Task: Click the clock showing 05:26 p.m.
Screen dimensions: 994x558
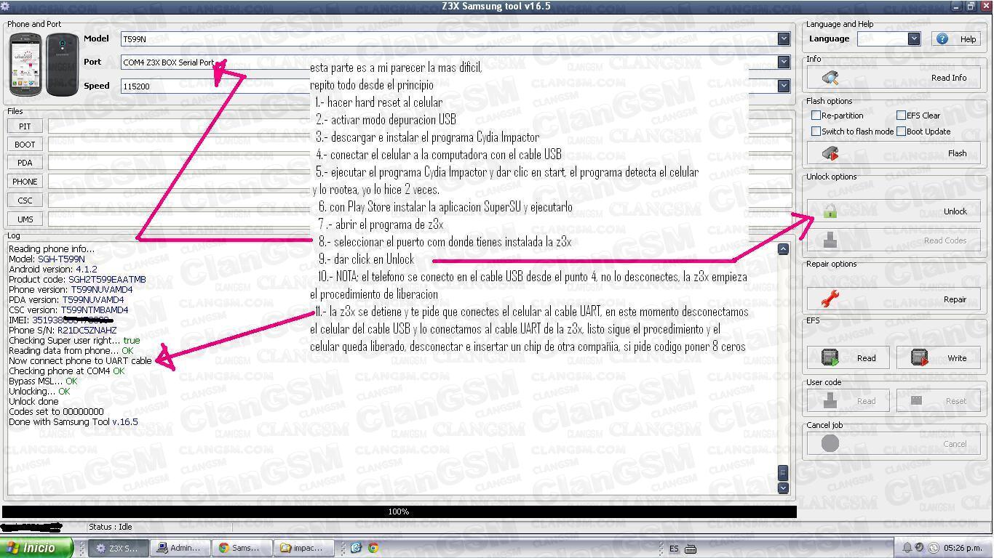Action: click(963, 548)
